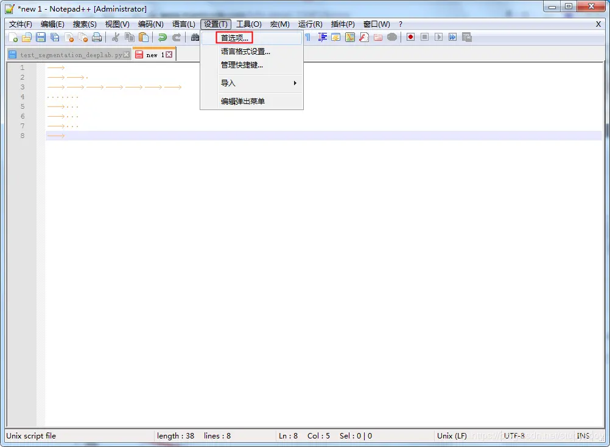Image resolution: width=610 pixels, height=447 pixels.
Task: Click the New file toolbar icon
Action: (x=13, y=37)
